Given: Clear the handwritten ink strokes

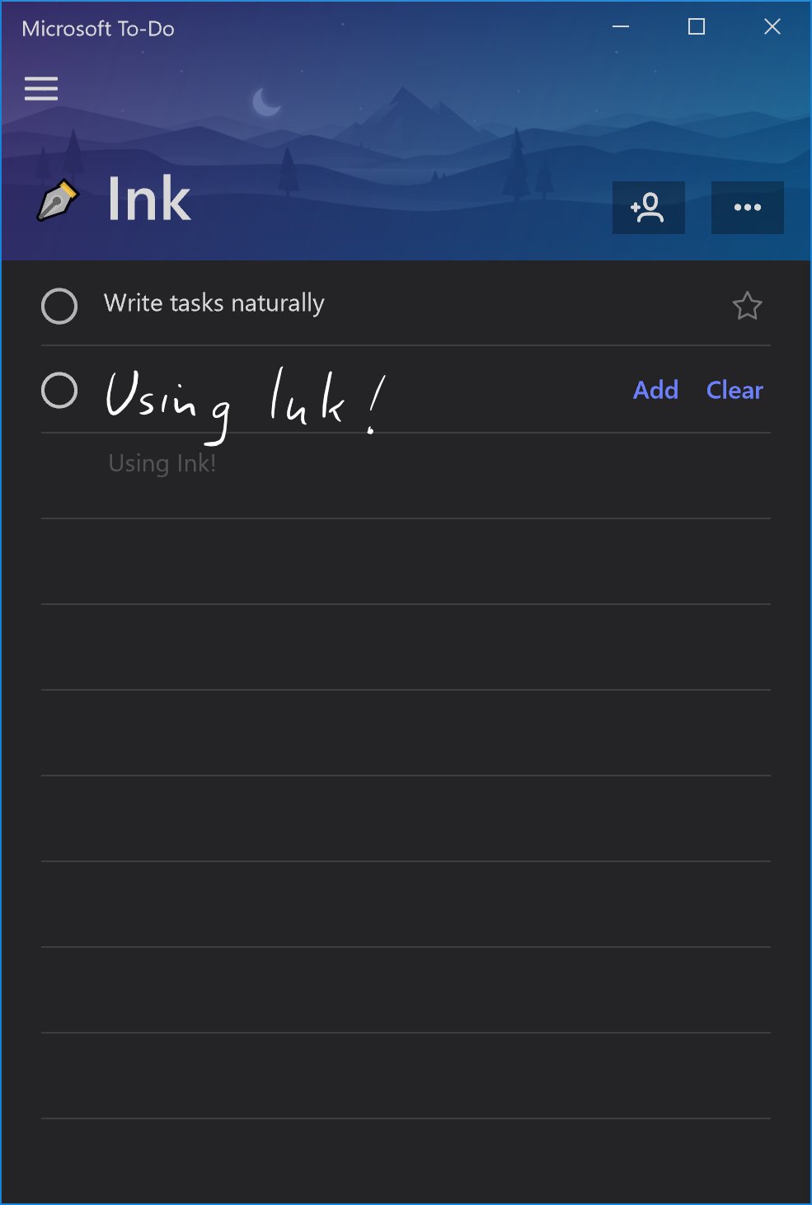Looking at the screenshot, I should coord(735,390).
